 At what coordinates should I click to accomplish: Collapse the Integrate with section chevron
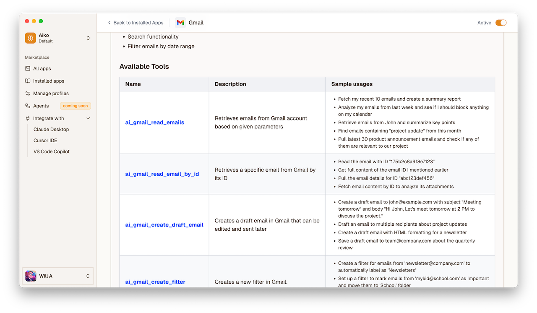point(88,118)
